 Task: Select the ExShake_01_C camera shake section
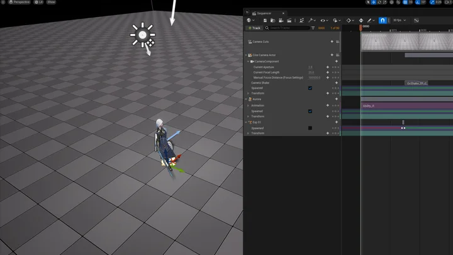pyautogui.click(x=417, y=83)
